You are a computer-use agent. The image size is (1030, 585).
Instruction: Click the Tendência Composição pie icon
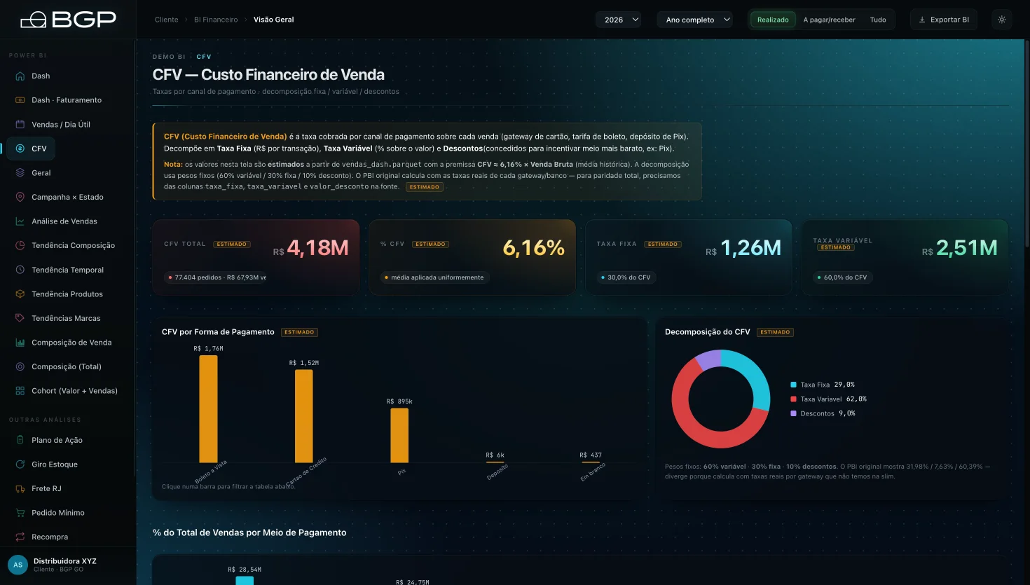tap(20, 245)
